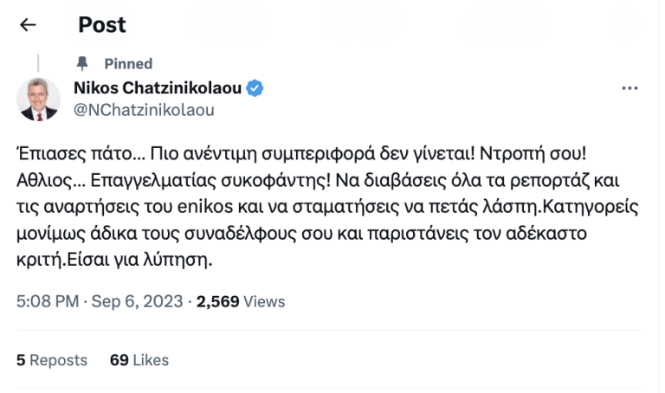
Task: Click the blue verified badge
Action: (255, 87)
